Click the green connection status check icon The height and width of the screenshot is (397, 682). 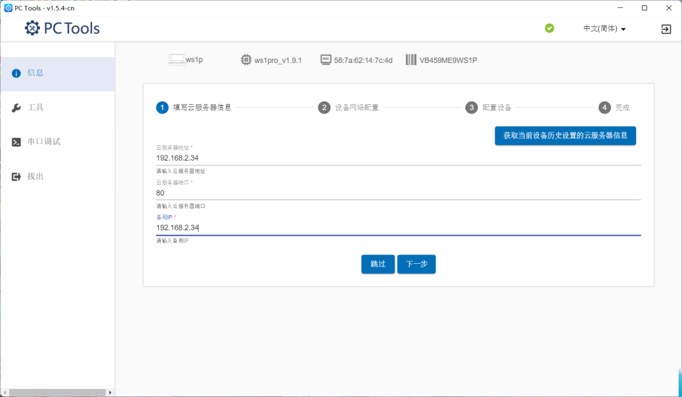click(549, 28)
